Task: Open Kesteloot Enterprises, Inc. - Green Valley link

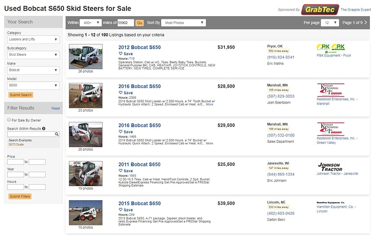Action: pos(337,140)
